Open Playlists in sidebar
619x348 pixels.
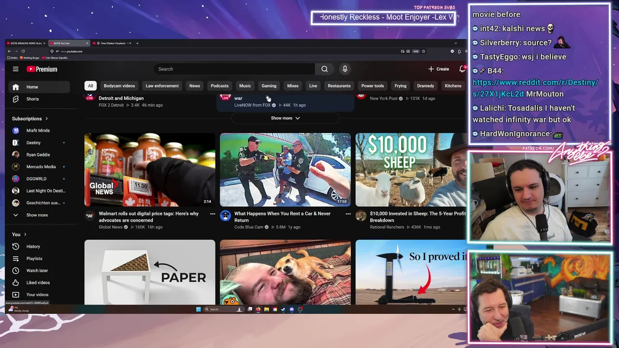(x=40, y=259)
